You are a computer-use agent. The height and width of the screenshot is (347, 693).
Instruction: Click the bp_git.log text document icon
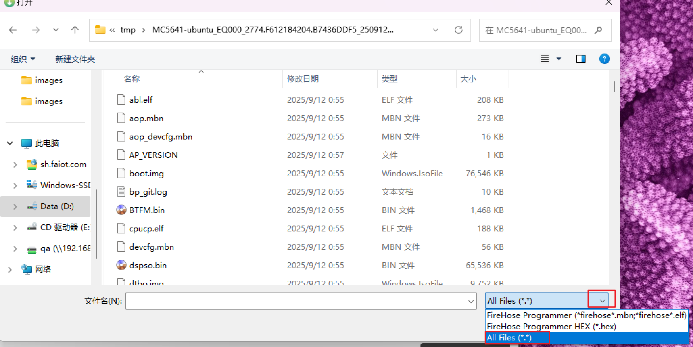pyautogui.click(x=121, y=191)
